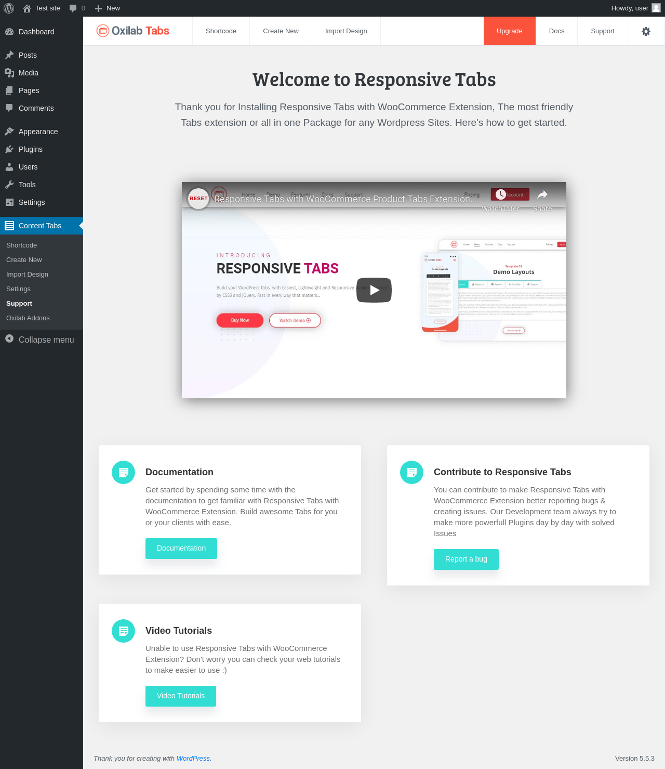This screenshot has width=665, height=769.
Task: Click the Watch later clock icon
Action: pyautogui.click(x=501, y=194)
